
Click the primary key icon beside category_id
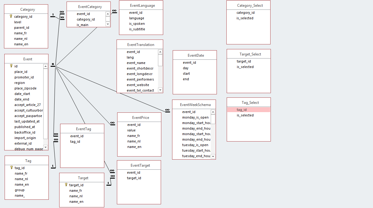tap(11, 17)
